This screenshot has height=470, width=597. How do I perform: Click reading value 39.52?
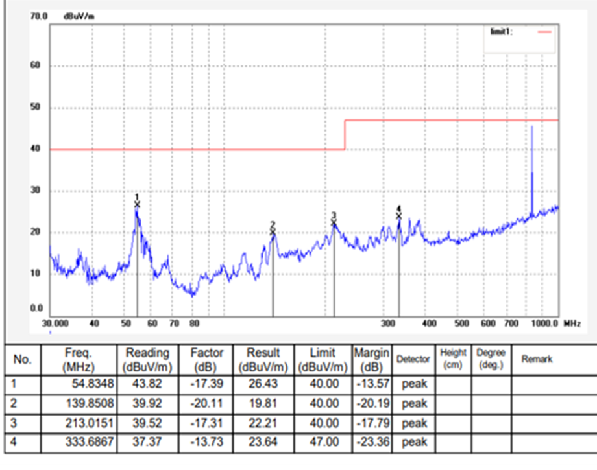point(147,423)
